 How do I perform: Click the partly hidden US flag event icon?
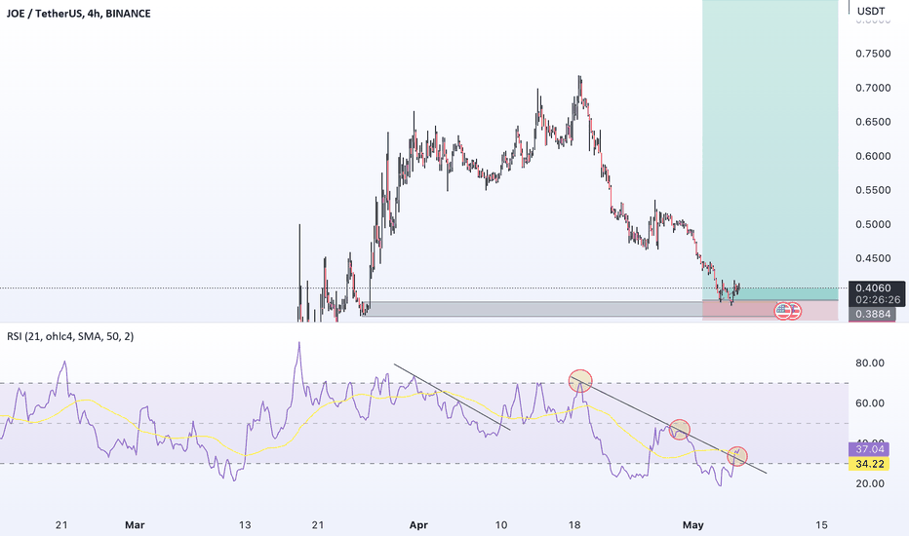[x=796, y=311]
